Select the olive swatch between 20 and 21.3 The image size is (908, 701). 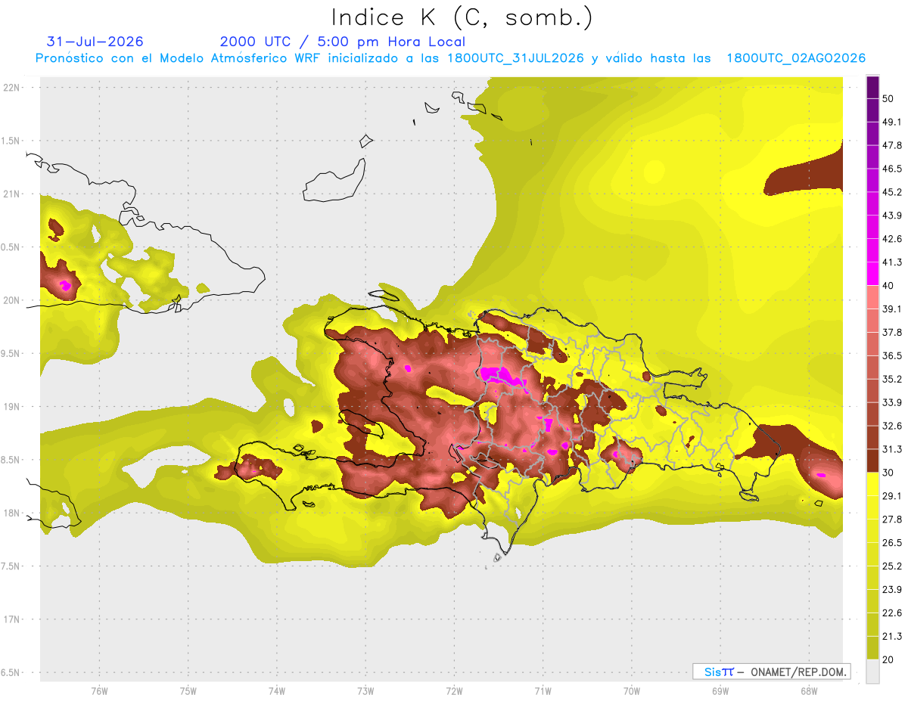point(872,648)
